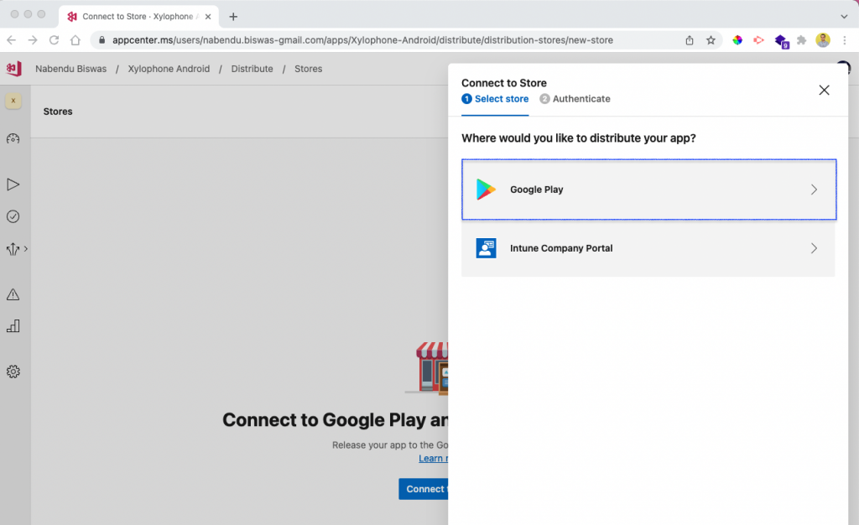Open the Analytics bar chart icon
This screenshot has width=859, height=525.
pos(13,326)
